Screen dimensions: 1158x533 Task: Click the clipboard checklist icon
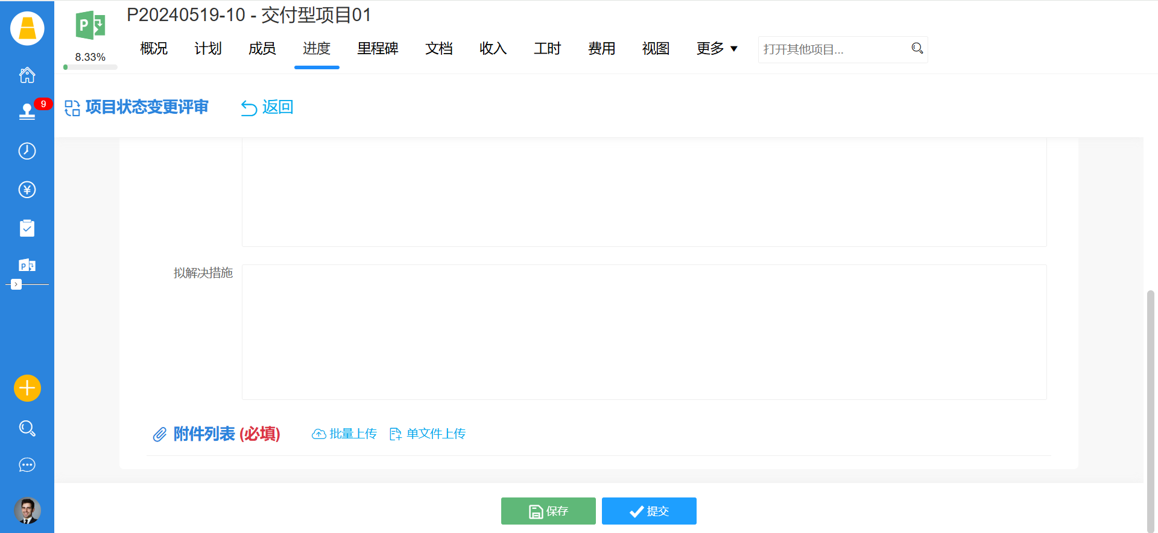tap(27, 228)
